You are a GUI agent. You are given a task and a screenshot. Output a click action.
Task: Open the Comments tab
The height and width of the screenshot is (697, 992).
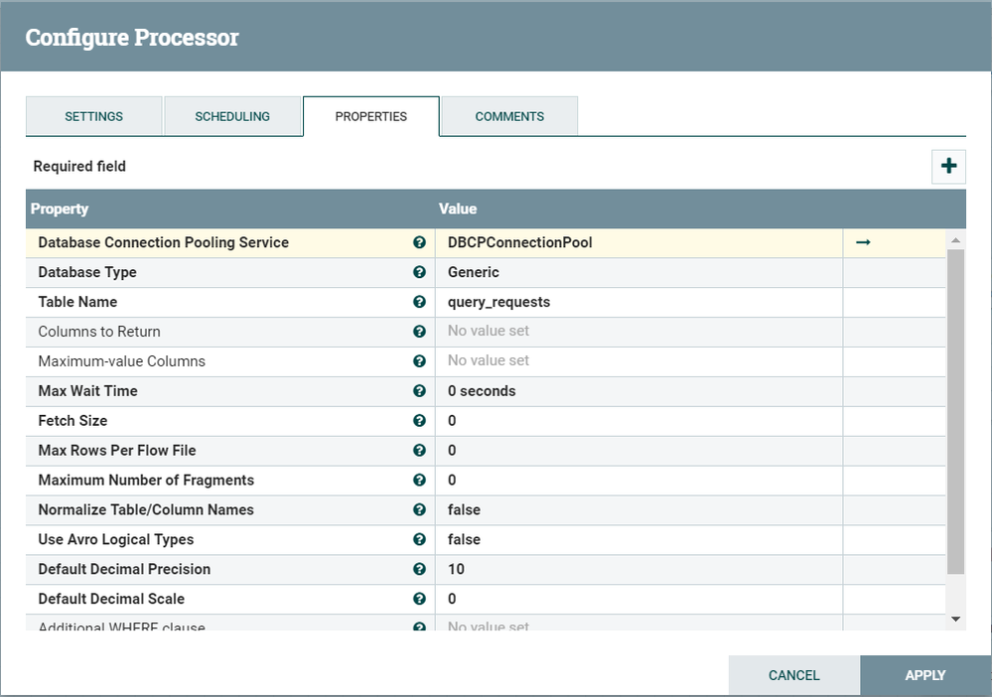click(508, 116)
